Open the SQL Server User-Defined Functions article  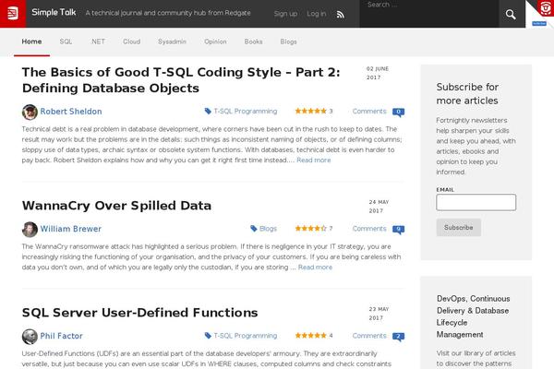tap(140, 313)
